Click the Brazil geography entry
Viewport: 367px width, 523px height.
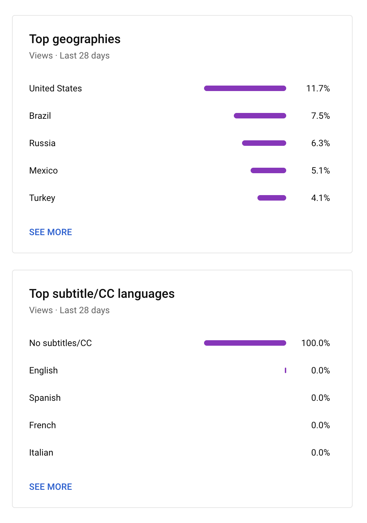(x=40, y=116)
